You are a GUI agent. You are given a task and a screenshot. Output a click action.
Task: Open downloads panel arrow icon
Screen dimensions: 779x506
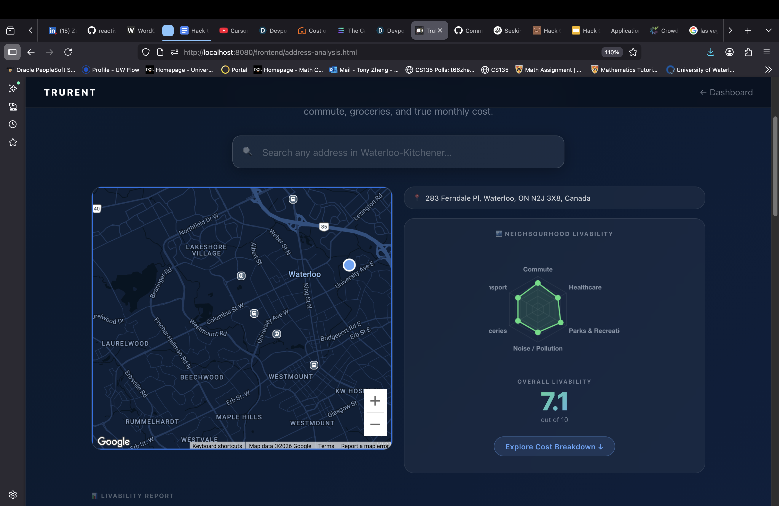(710, 52)
